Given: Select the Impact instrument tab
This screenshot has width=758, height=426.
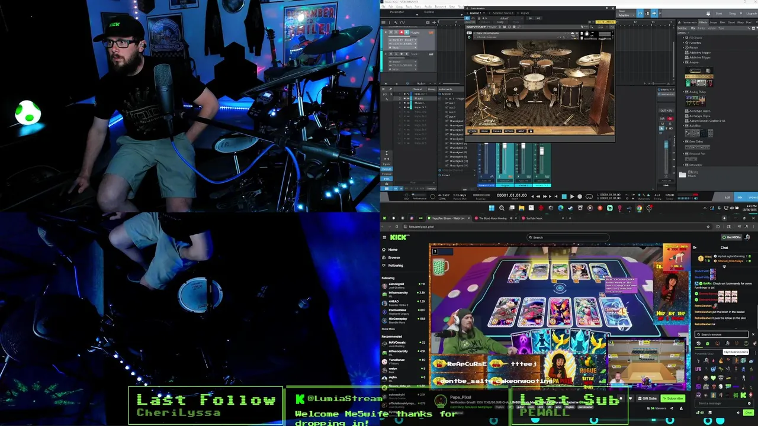Looking at the screenshot, I should (x=525, y=13).
